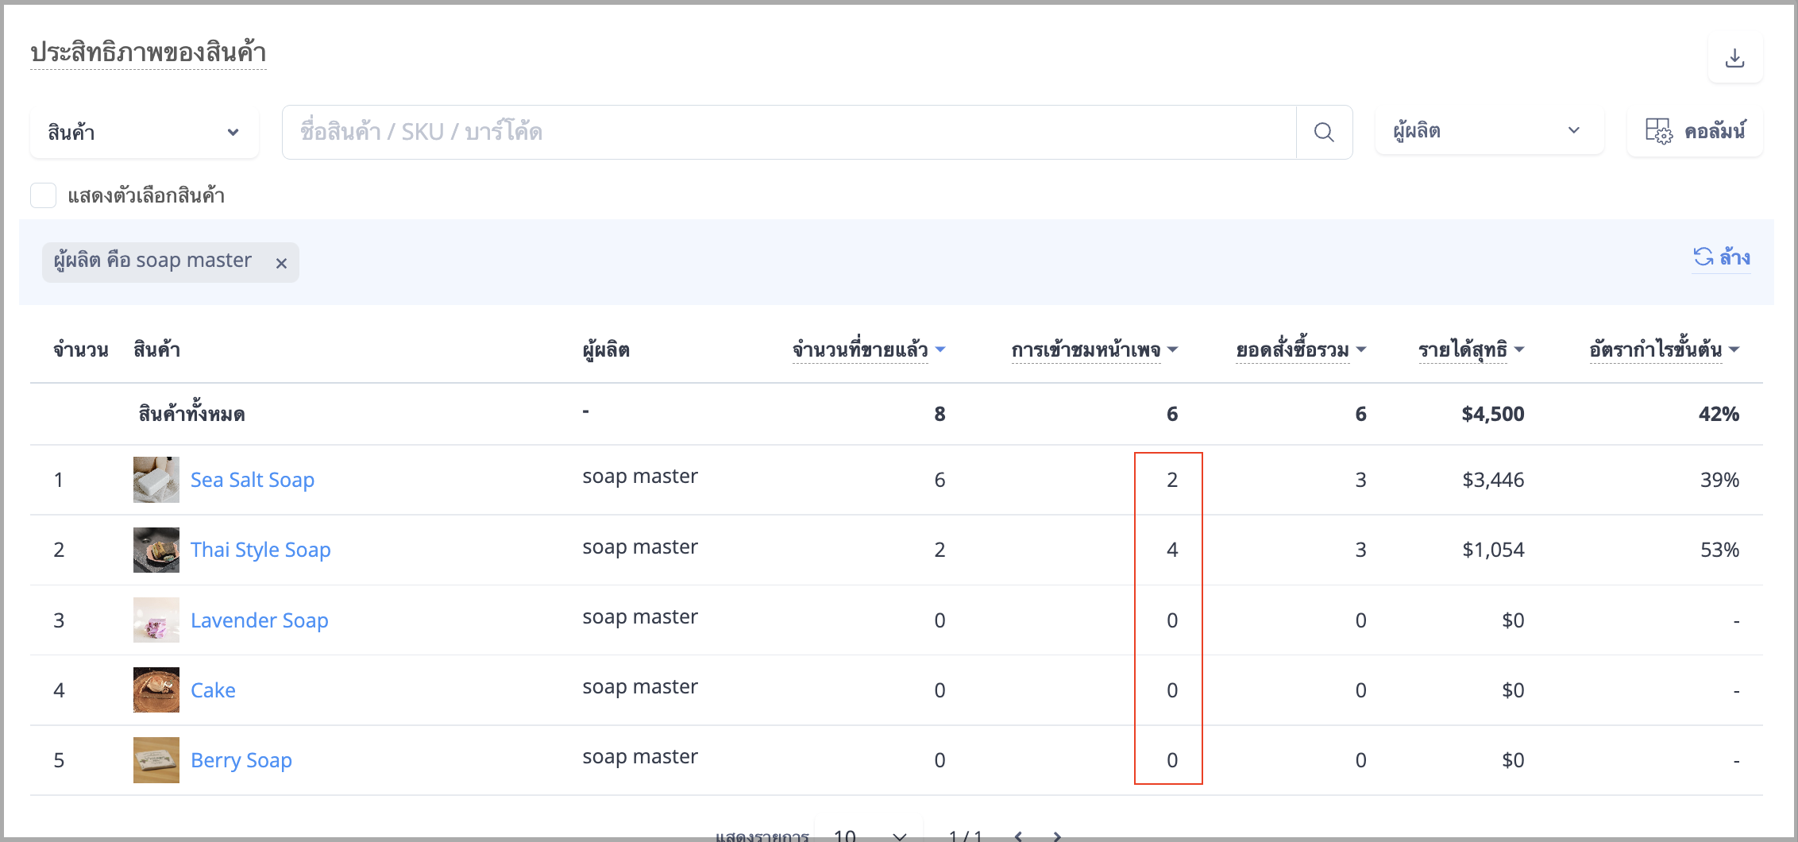Screen dimensions: 1798x842
Task: Click soap master in Cake row
Action: click(x=640, y=687)
